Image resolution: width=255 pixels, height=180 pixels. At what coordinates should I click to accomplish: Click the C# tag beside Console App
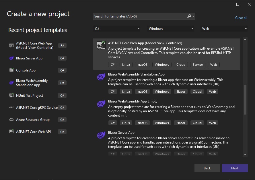[x=62, y=70]
